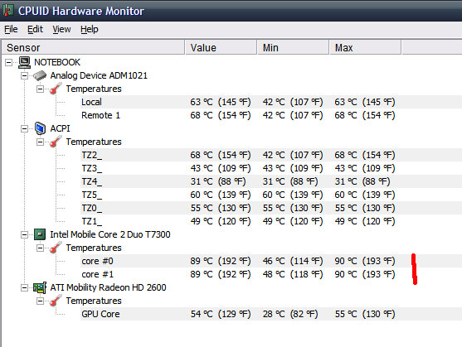This screenshot has width=462, height=347.
Task: Open the File menu
Action: click(11, 29)
